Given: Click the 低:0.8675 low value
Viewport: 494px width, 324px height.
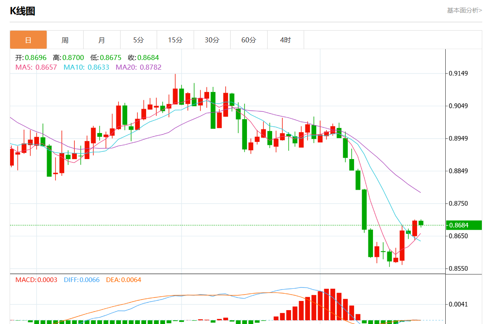Looking at the screenshot, I should point(106,57).
